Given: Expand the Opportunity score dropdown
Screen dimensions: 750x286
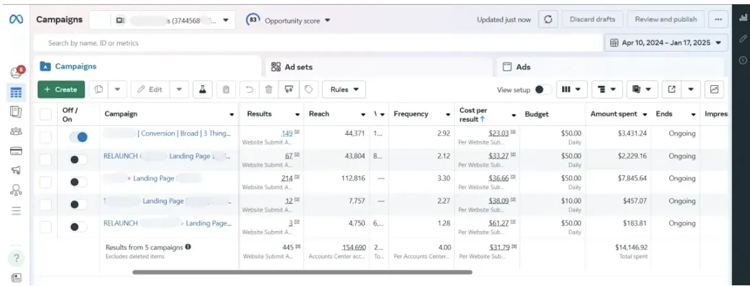Looking at the screenshot, I should (288, 20).
